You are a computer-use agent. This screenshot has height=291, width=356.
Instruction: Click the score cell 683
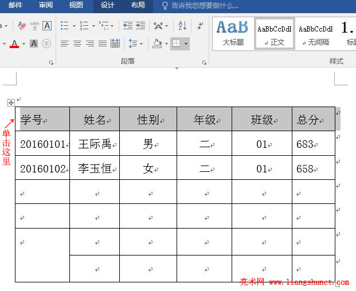pyautogui.click(x=314, y=143)
